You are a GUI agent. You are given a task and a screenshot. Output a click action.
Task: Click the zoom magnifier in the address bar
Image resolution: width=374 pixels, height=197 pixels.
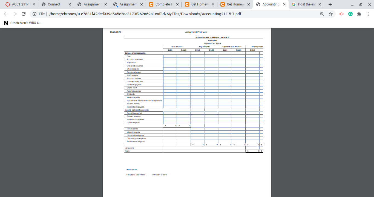[x=322, y=14]
